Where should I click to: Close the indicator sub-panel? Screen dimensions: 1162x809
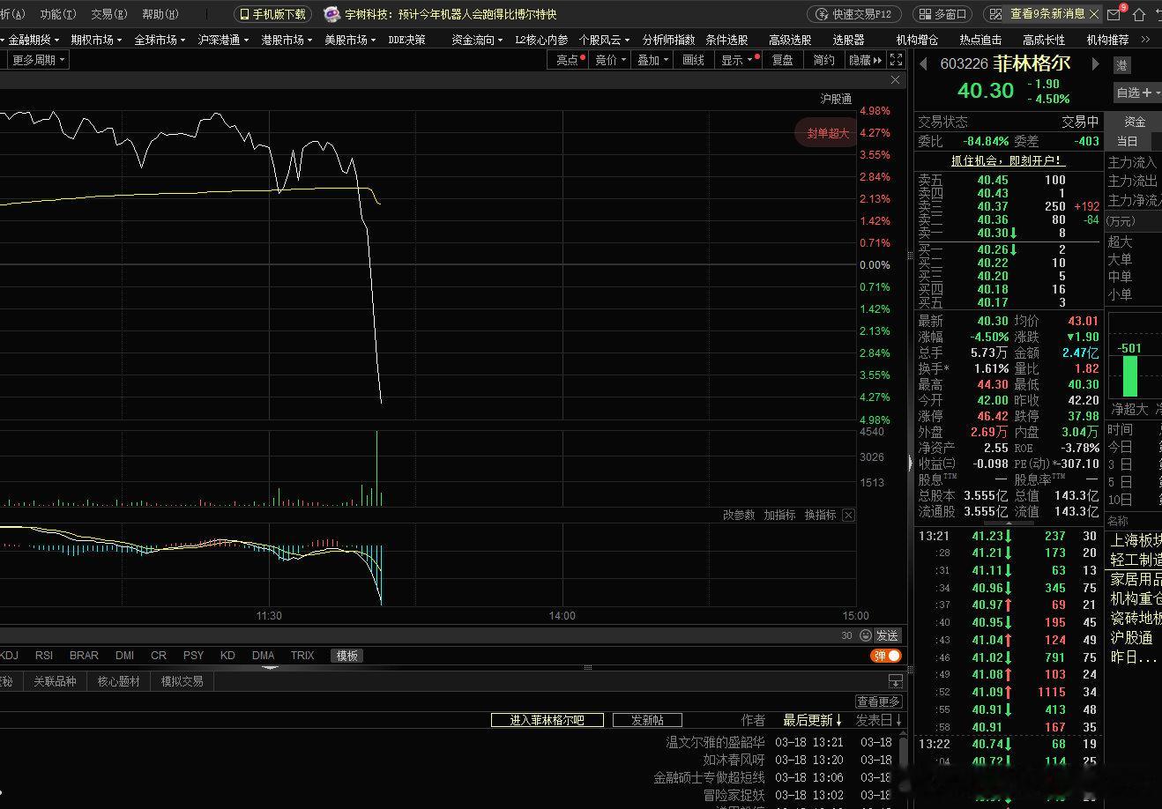[x=848, y=515]
